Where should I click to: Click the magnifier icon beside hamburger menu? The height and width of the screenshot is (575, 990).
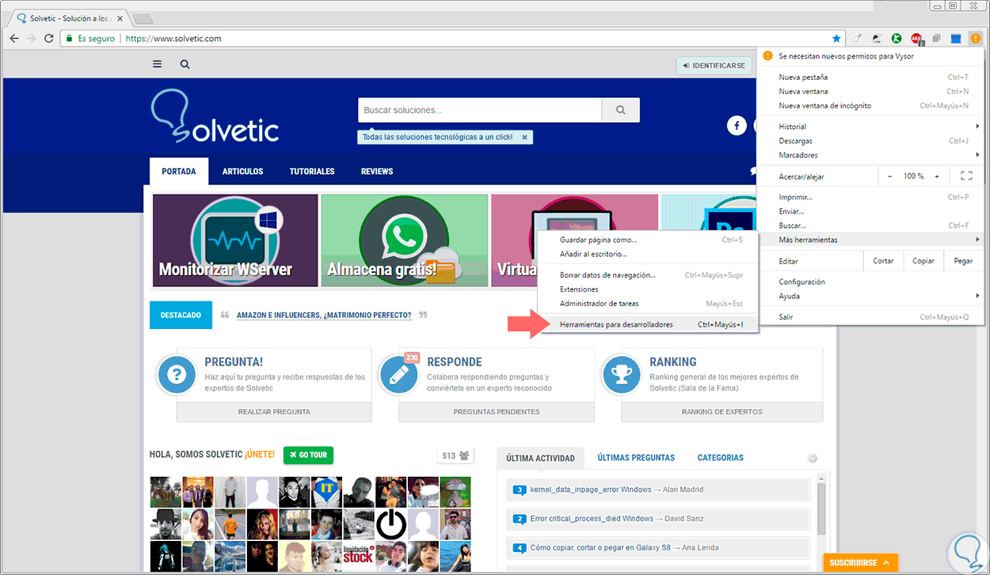tap(185, 65)
